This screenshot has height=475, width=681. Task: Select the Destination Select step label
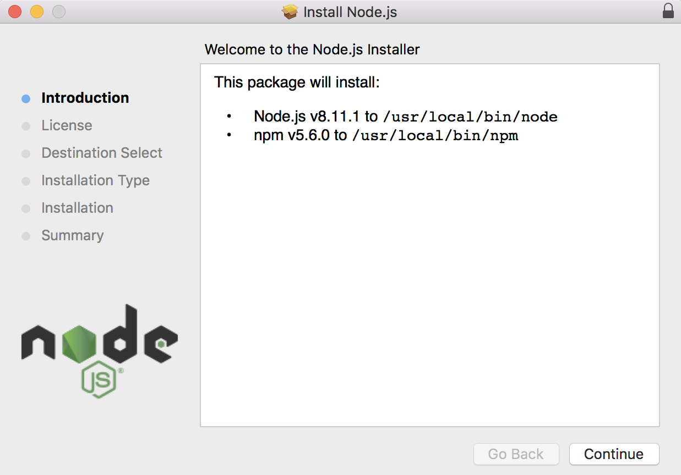click(102, 153)
